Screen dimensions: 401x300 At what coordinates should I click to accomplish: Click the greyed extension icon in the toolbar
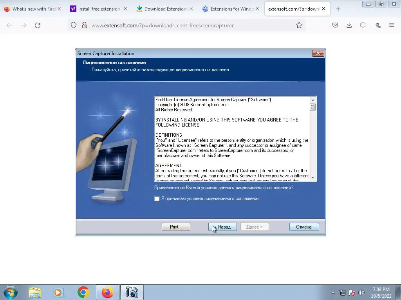click(363, 25)
